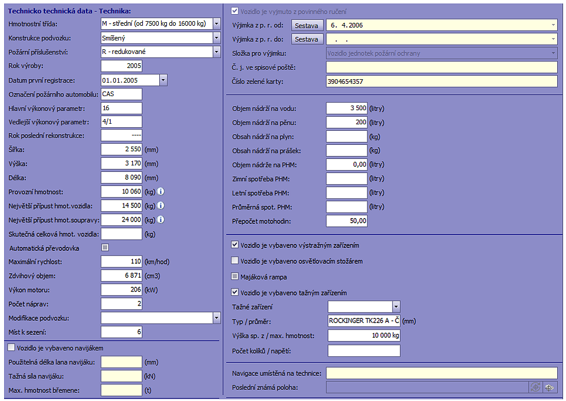This screenshot has height=401, width=566.
Task: Click refresh position target icon
Action: coord(535,388)
